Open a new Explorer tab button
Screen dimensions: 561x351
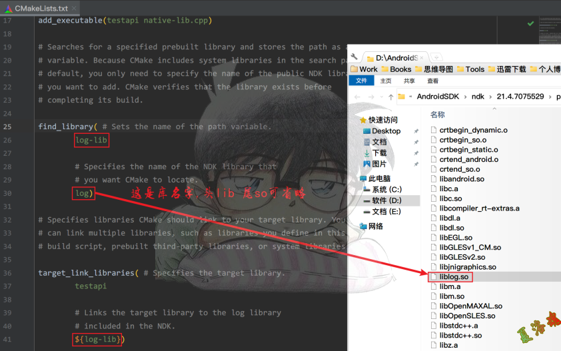[436, 57]
